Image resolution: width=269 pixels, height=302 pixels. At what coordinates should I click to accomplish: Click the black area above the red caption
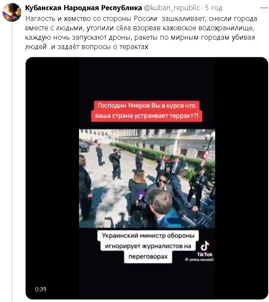[x=147, y=78]
